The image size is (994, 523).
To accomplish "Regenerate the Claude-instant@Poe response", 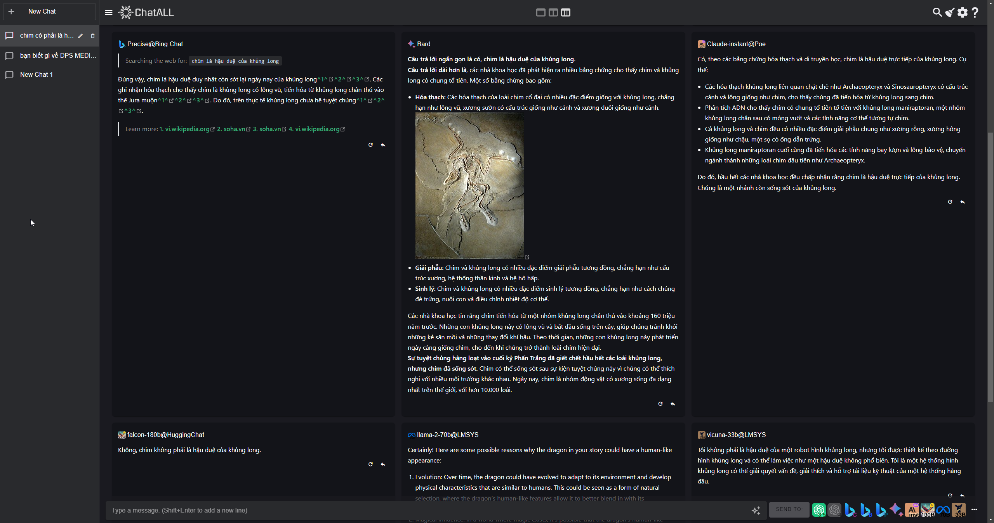I will click(x=950, y=202).
